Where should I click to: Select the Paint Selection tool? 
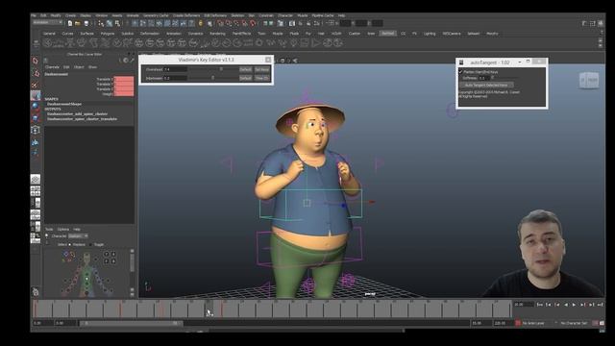(36, 85)
